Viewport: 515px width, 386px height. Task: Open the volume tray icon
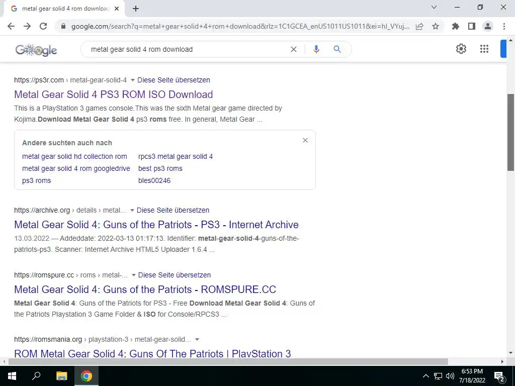tap(450, 376)
